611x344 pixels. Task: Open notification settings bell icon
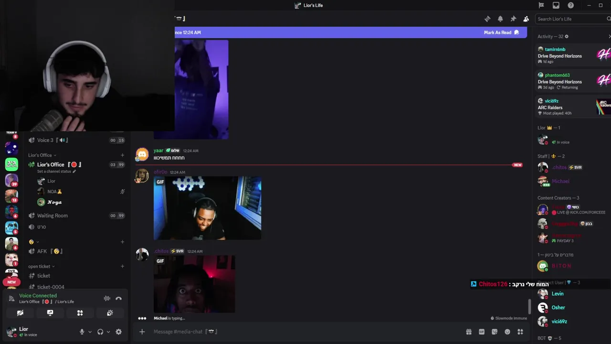500,19
